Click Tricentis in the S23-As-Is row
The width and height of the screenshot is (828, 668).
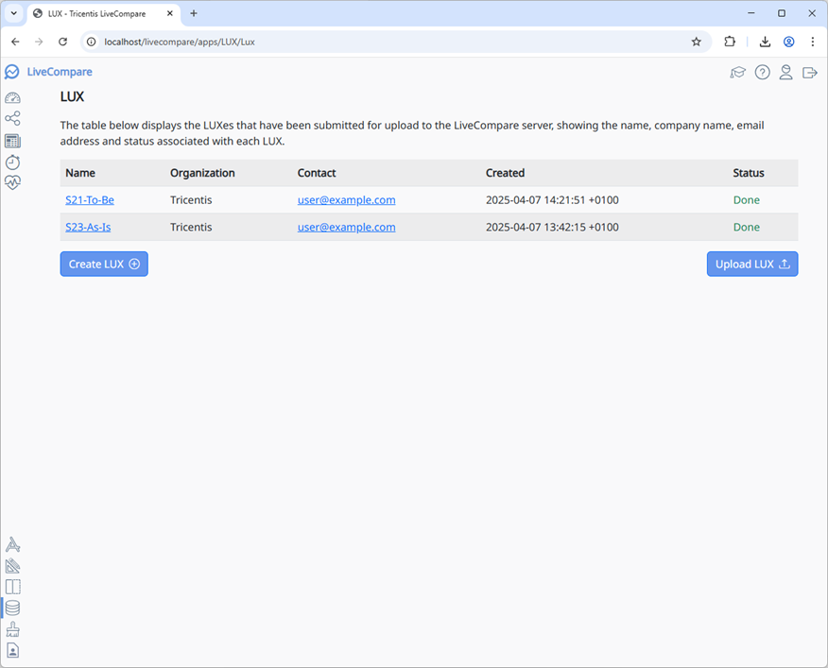(191, 227)
